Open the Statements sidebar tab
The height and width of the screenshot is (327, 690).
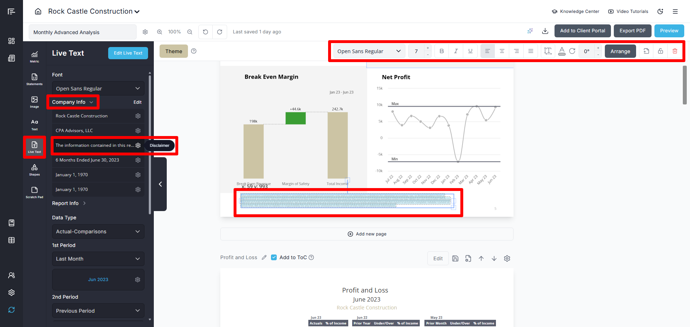(x=34, y=79)
